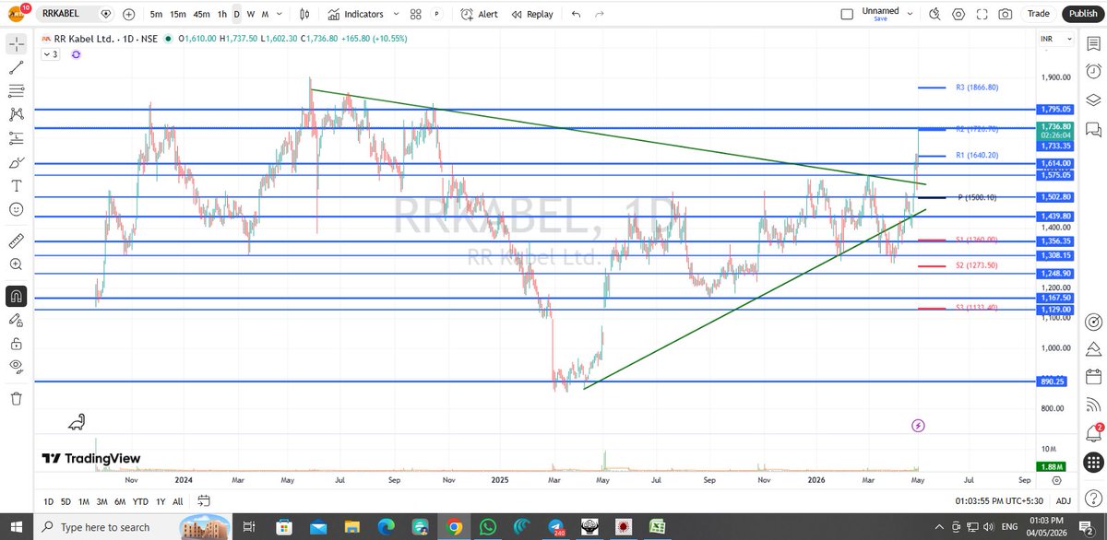Select the trend line drawing tool
The image size is (1107, 540).
pos(16,67)
